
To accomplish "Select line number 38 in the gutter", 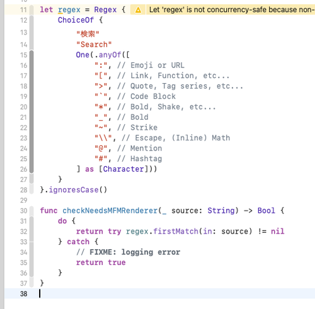I will 24,294.
